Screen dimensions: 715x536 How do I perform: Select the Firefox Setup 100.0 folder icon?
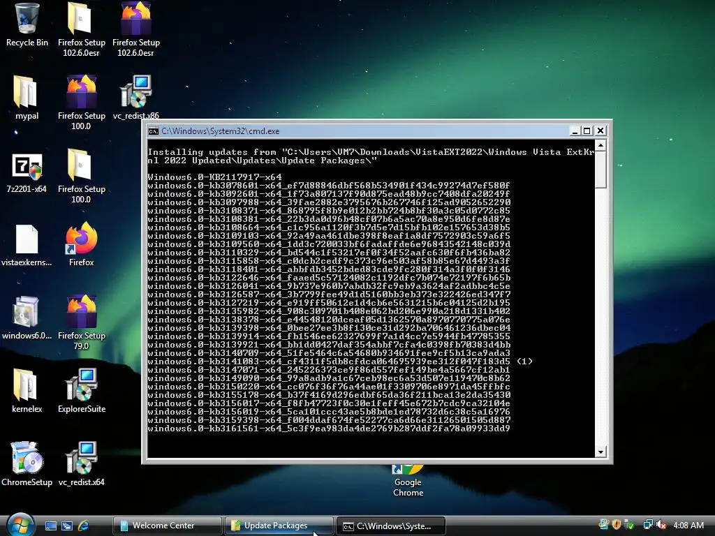81,176
